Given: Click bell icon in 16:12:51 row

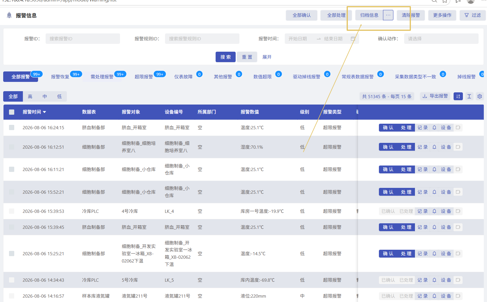Looking at the screenshot, I should point(434,147).
